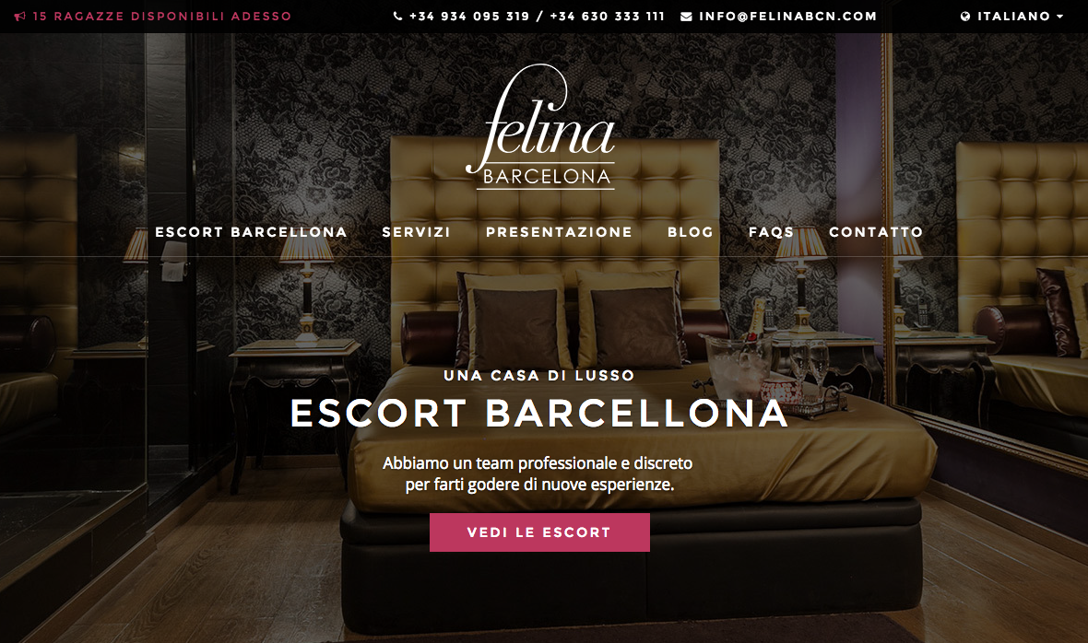Click the Vedi le Escort button
The width and height of the screenshot is (1088, 643).
[539, 532]
